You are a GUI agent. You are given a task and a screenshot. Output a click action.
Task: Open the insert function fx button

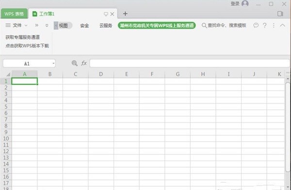(84, 63)
